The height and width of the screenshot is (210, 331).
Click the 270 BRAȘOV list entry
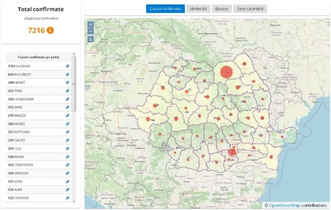39,116
